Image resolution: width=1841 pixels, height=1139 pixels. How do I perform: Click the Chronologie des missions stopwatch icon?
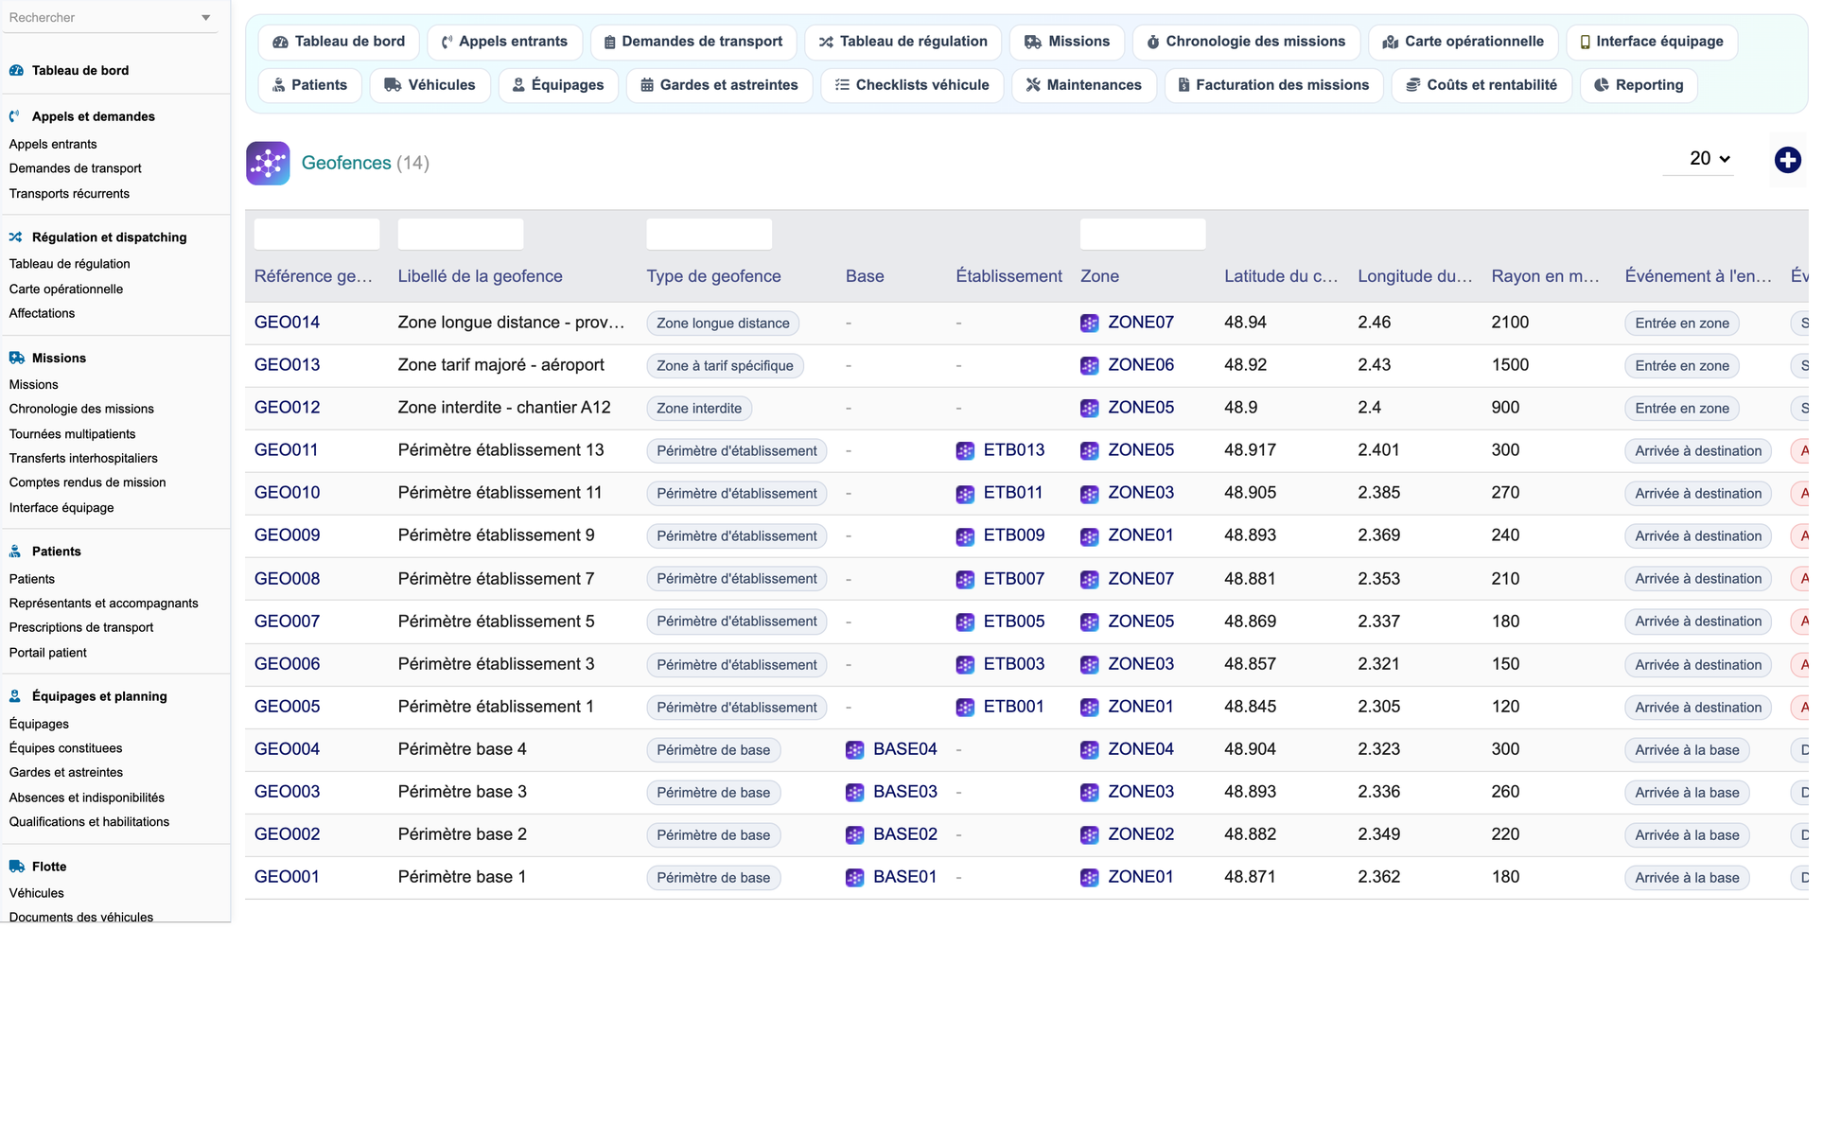(x=1152, y=42)
